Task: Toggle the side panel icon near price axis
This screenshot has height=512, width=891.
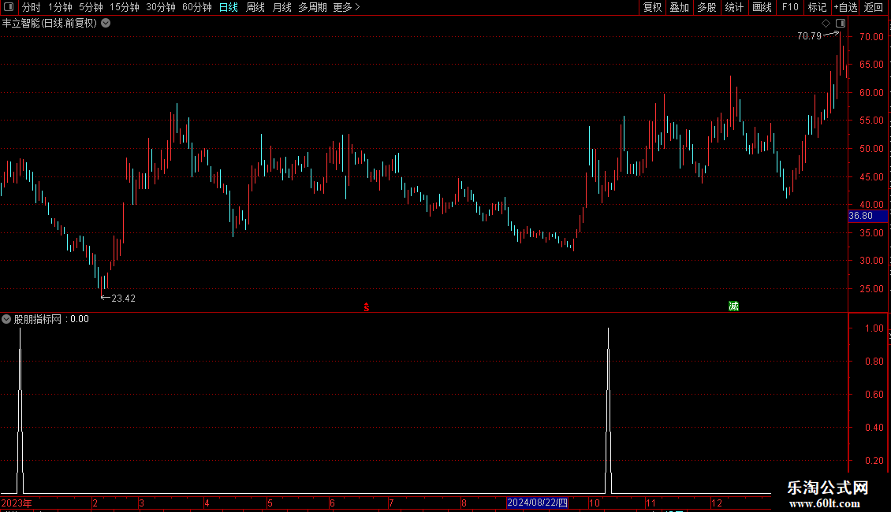Action: tap(841, 24)
